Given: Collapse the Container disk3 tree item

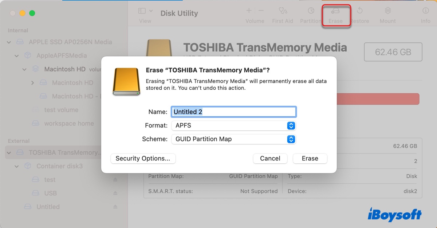Looking at the screenshot, I should [16, 166].
